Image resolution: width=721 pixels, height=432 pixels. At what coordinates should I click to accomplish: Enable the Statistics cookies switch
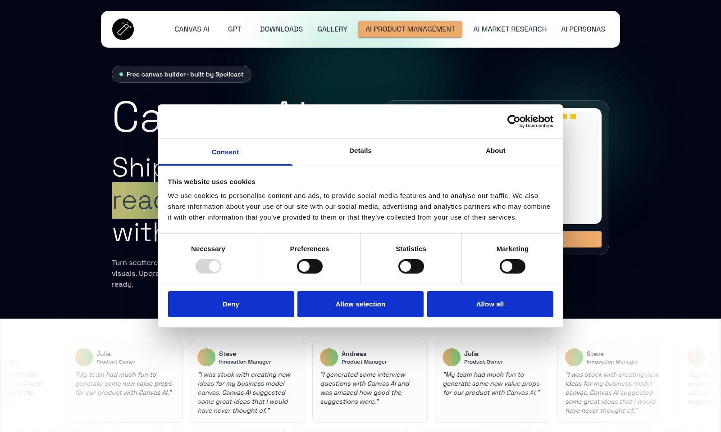[x=411, y=266]
